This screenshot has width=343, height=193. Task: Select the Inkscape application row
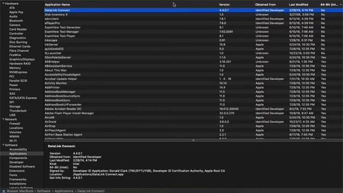(x=193, y=40)
